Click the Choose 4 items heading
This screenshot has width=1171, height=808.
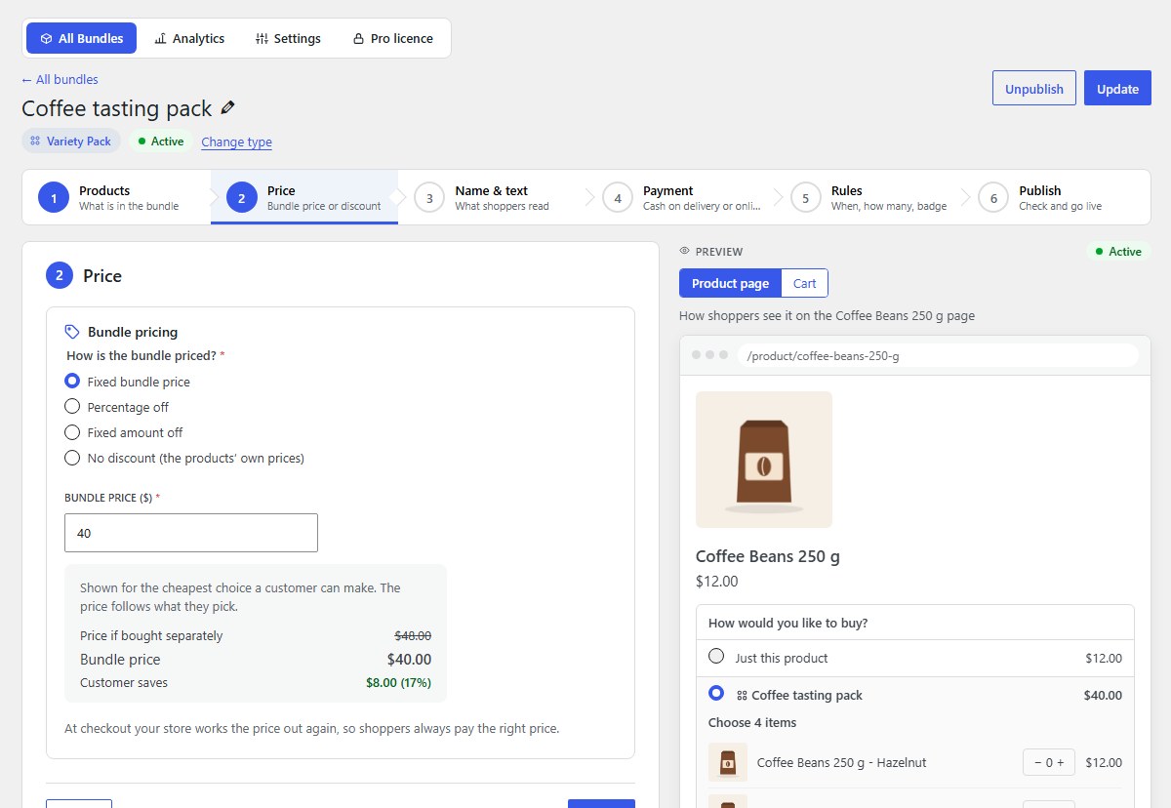click(752, 723)
